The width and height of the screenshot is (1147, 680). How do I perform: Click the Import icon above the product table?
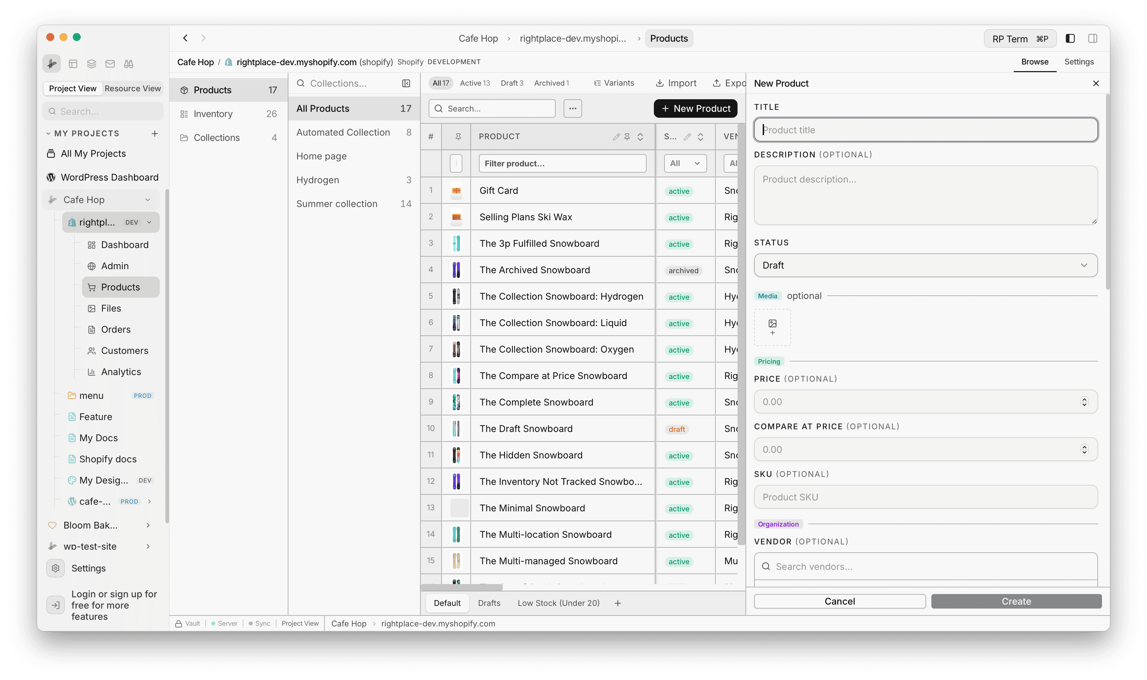coord(660,83)
